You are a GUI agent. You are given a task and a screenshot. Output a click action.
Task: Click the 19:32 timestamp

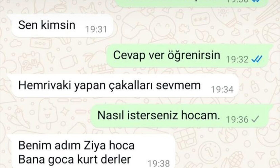[237, 59]
